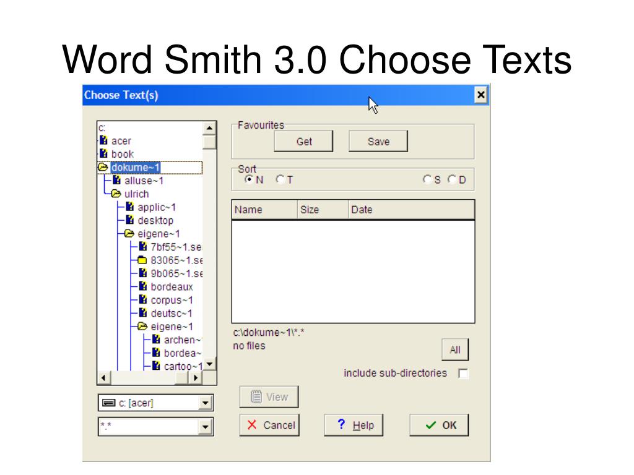Click the 7bf55~1.se folder icon
This screenshot has width=634, height=475.
click(143, 246)
